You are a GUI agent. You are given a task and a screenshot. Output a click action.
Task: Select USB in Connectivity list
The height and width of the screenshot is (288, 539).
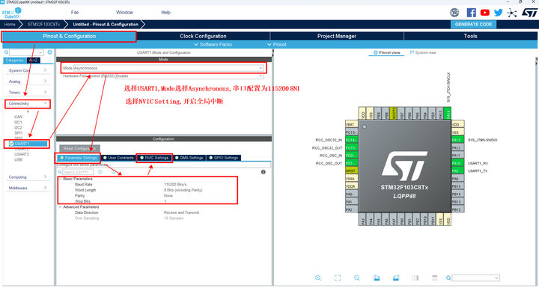coord(18,159)
